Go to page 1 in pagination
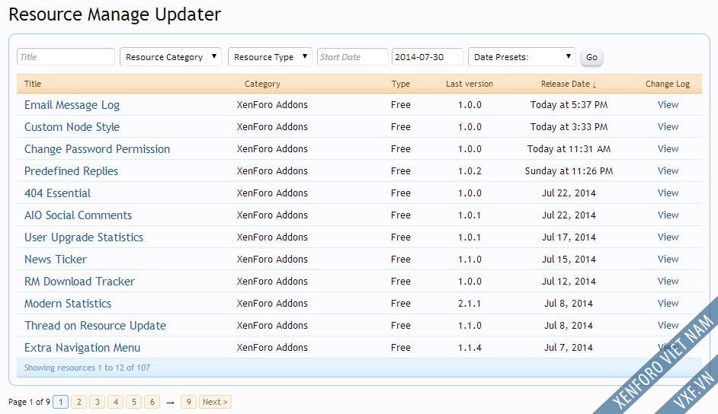Screen dimensions: 718x414 (60, 402)
